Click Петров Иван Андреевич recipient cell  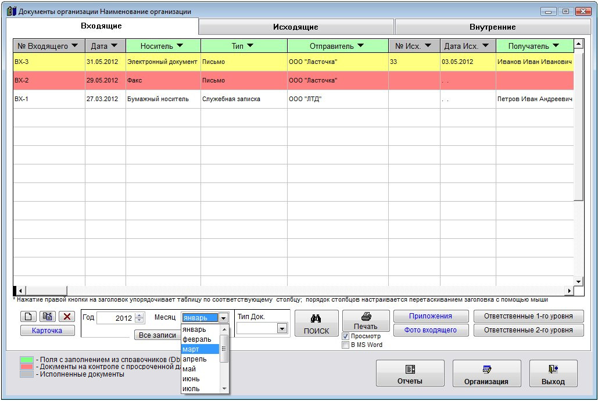coord(535,99)
